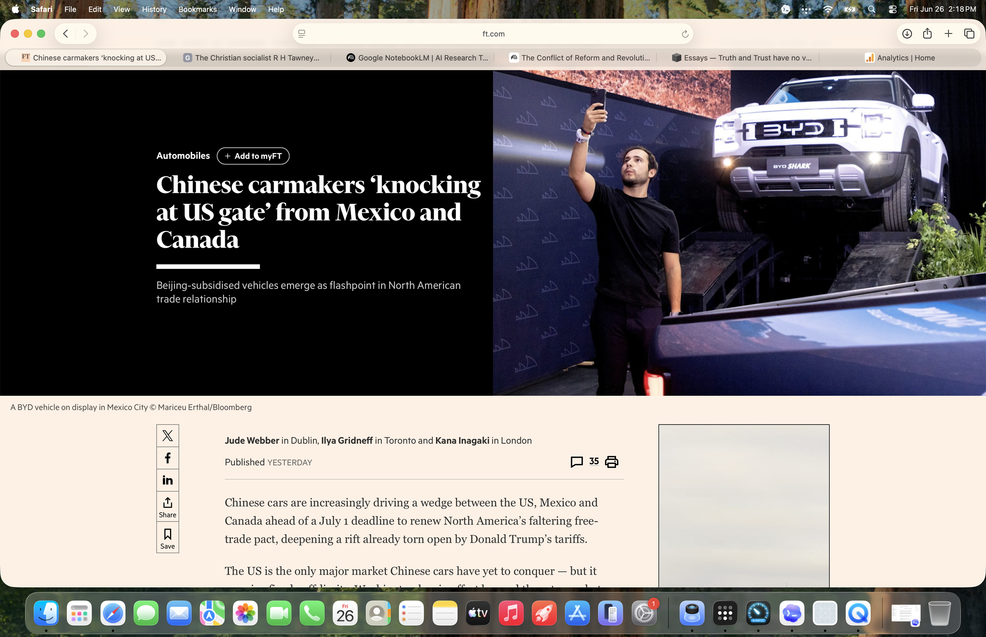
Task: Open the History menu
Action: point(154,9)
